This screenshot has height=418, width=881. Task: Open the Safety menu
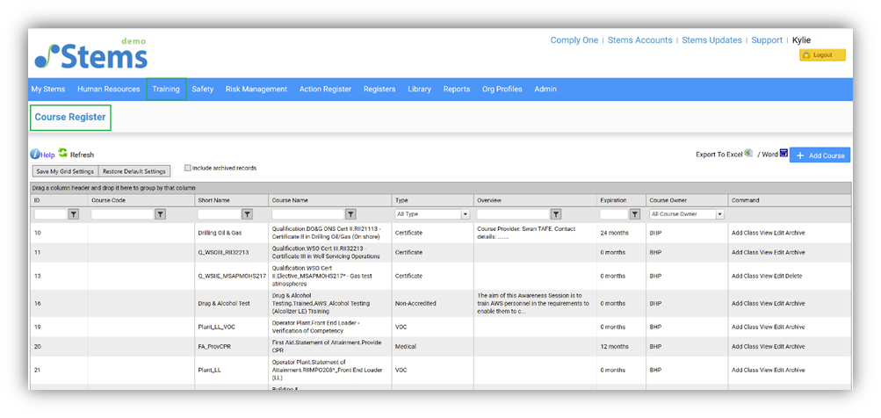coord(202,89)
